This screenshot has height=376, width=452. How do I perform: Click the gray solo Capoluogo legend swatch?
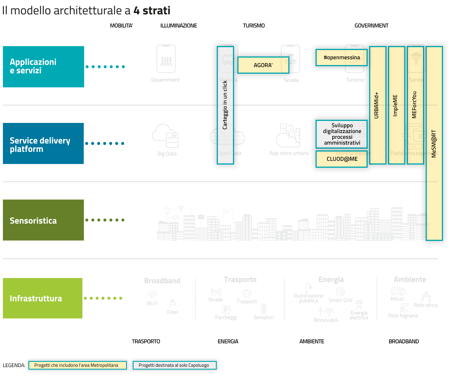pos(174,365)
